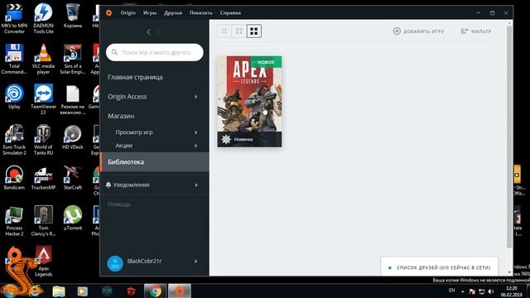
Task: Switch to small tile grid view
Action: 224,31
